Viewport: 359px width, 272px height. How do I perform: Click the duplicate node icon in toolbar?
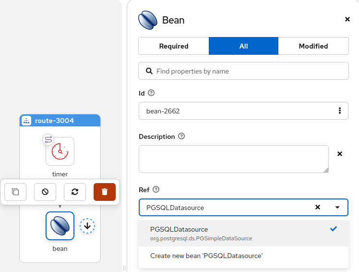click(x=15, y=192)
